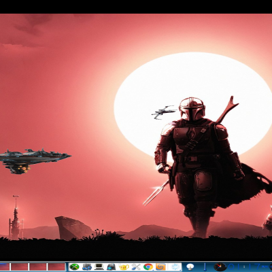
Task: Click the snowflake icon in the panel
Action: point(175,267)
